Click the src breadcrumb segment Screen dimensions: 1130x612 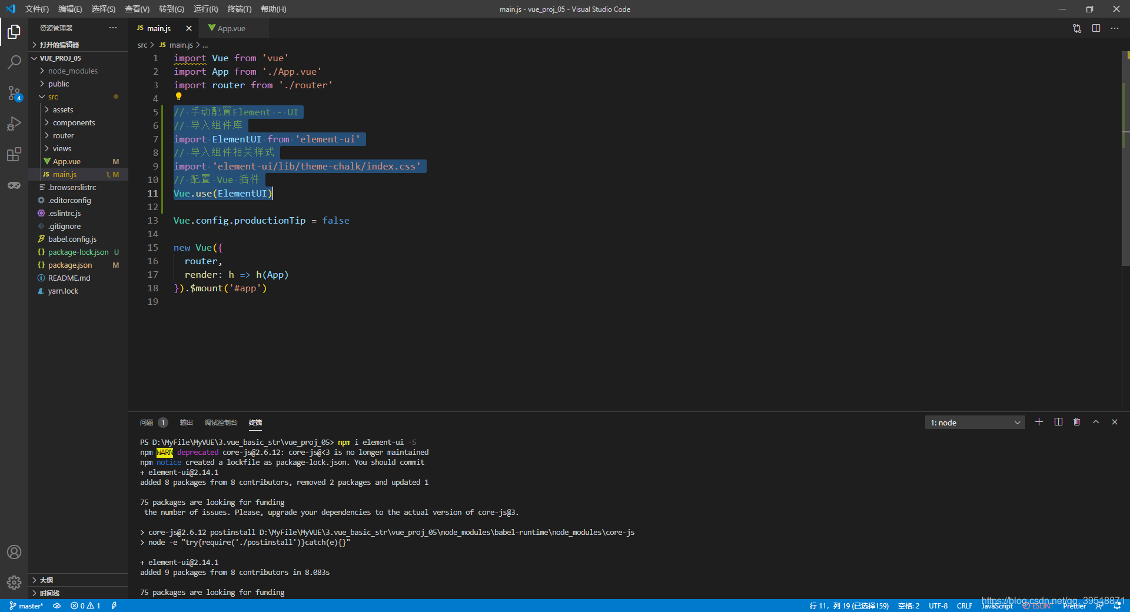pos(142,45)
